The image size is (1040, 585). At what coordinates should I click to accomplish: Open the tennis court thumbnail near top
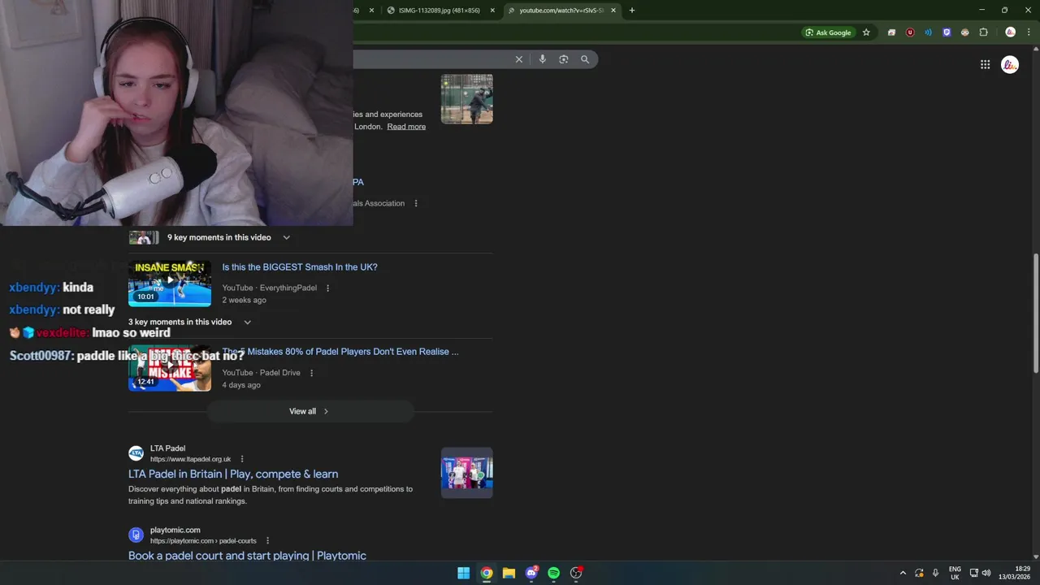coord(466,99)
